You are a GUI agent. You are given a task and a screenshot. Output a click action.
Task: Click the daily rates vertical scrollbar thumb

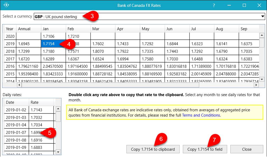click(x=58, y=116)
